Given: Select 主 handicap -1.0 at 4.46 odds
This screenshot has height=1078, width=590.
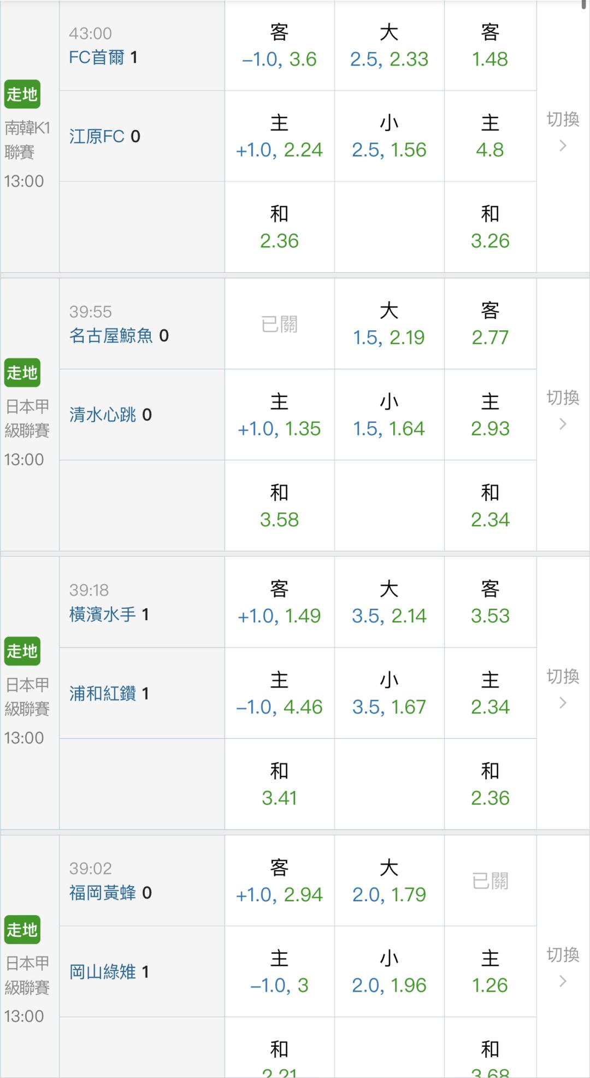Looking at the screenshot, I should (279, 694).
